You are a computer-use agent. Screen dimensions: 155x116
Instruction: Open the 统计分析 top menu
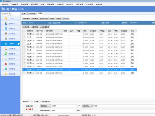click(x=70, y=4)
